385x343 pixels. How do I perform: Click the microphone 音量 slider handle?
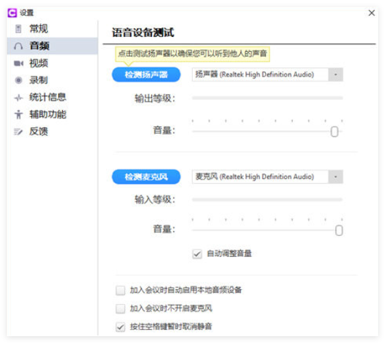[338, 230]
